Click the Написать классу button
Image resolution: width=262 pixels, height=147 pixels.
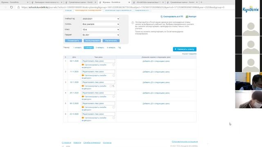tap(185, 49)
